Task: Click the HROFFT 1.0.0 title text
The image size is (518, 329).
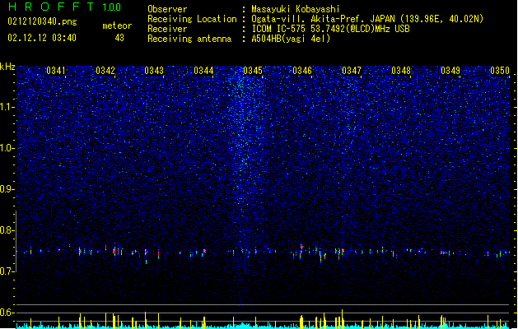Action: pos(64,7)
